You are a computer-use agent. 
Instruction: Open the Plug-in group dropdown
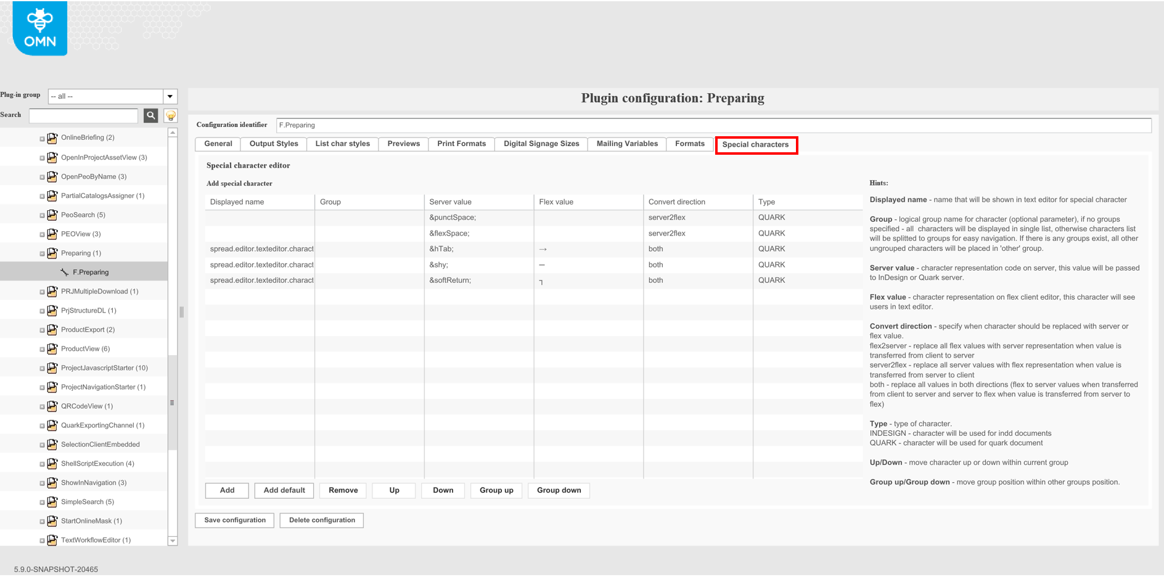[x=170, y=96]
